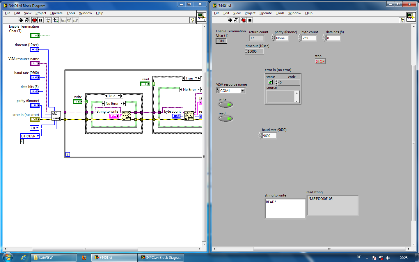Open write case structure True selector dropdown
This screenshot has height=262, width=419.
(x=119, y=96)
